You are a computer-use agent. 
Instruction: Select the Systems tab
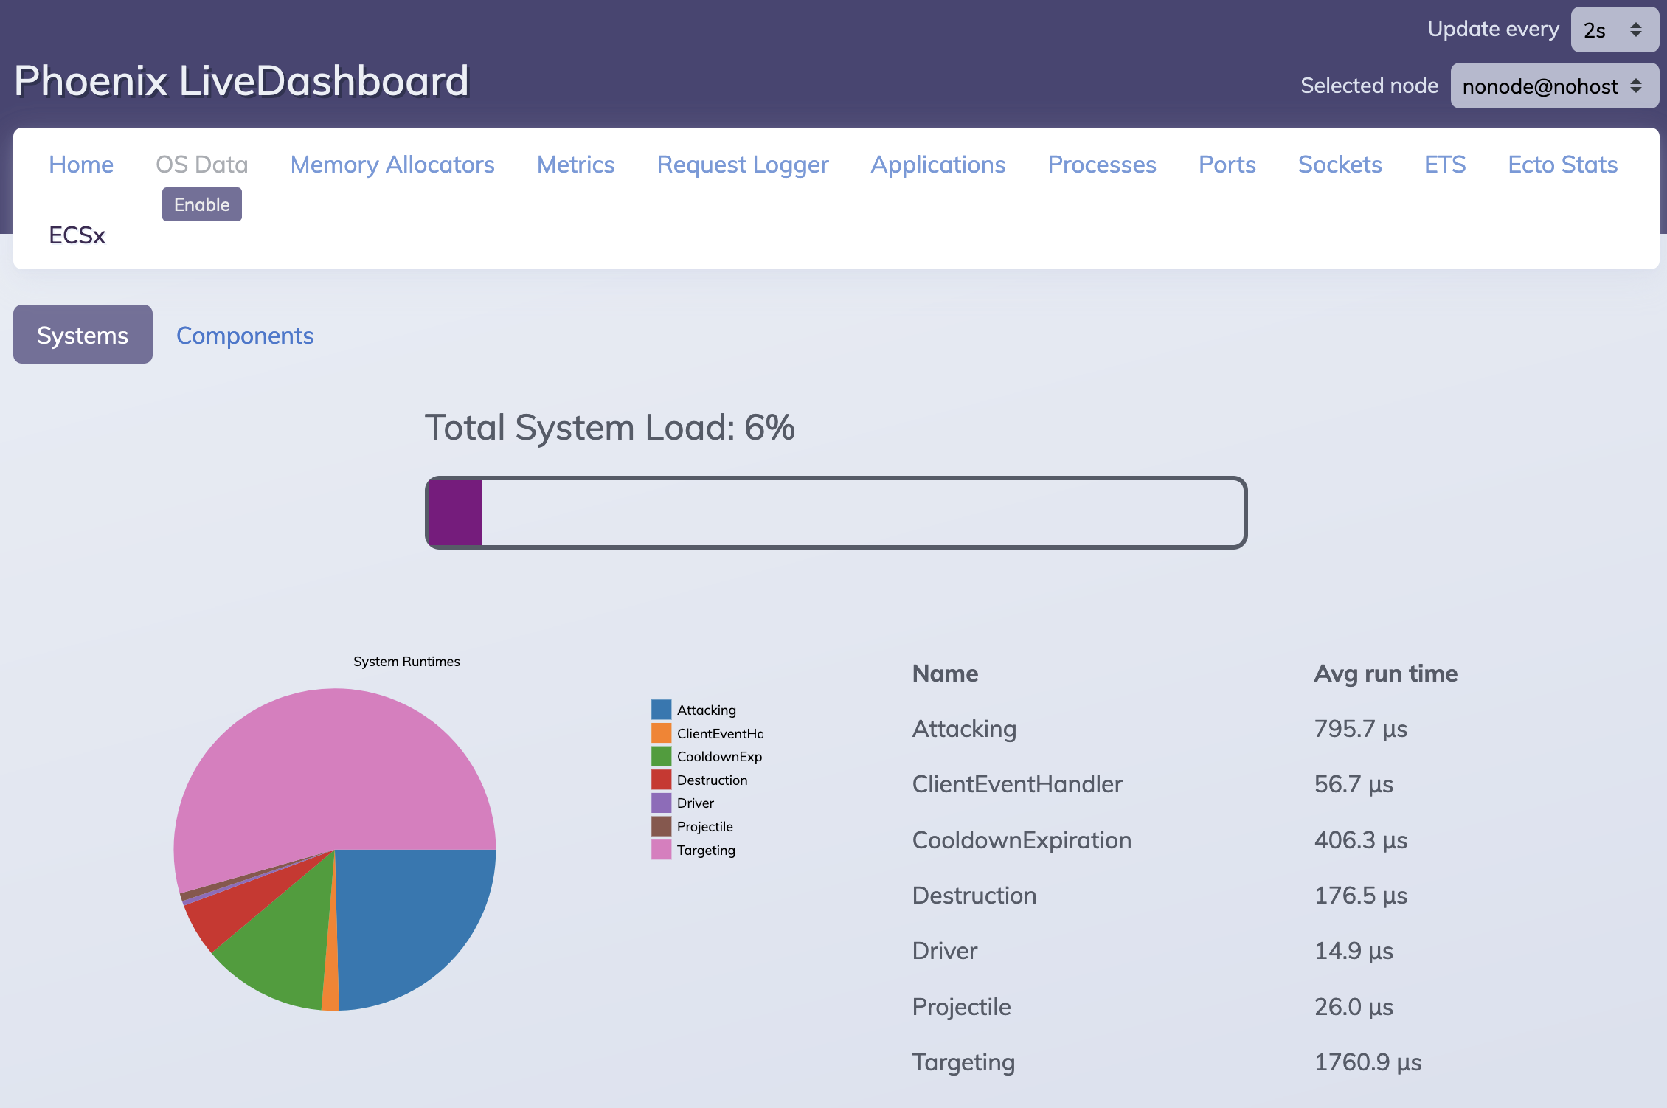pyautogui.click(x=83, y=334)
